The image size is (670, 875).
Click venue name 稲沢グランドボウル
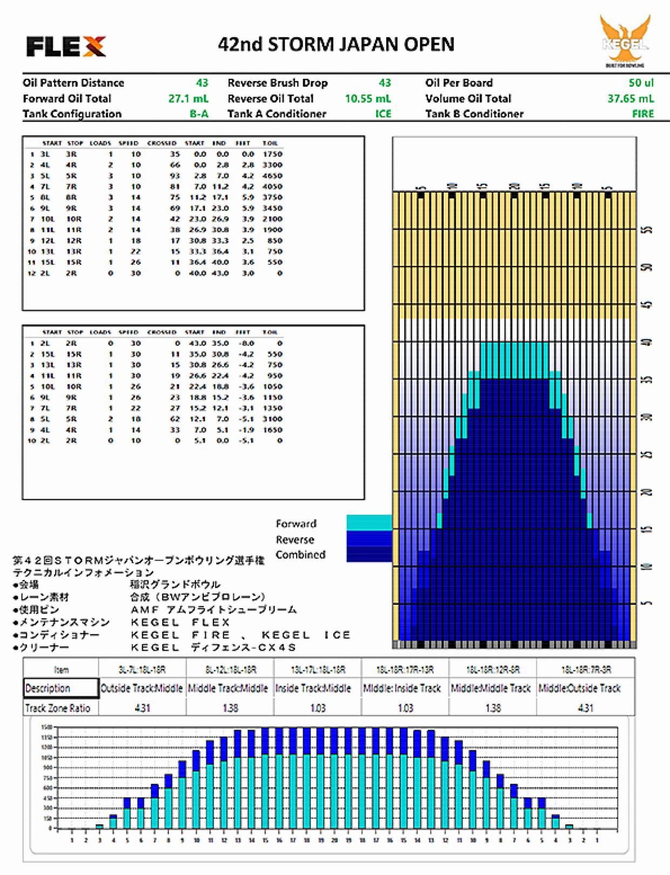pyautogui.click(x=176, y=585)
